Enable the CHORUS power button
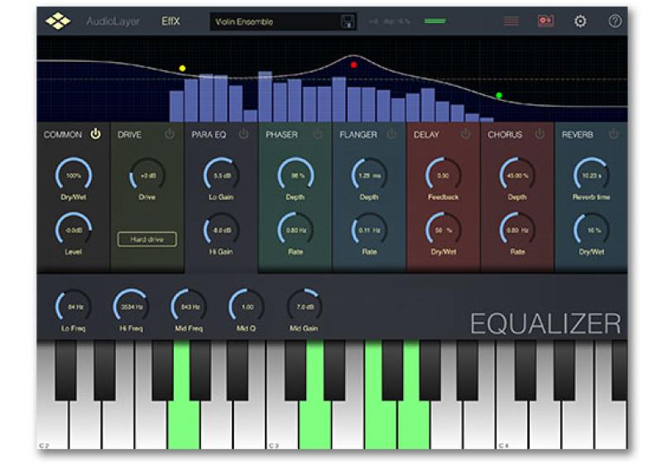The width and height of the screenshot is (662, 463). pyautogui.click(x=540, y=134)
